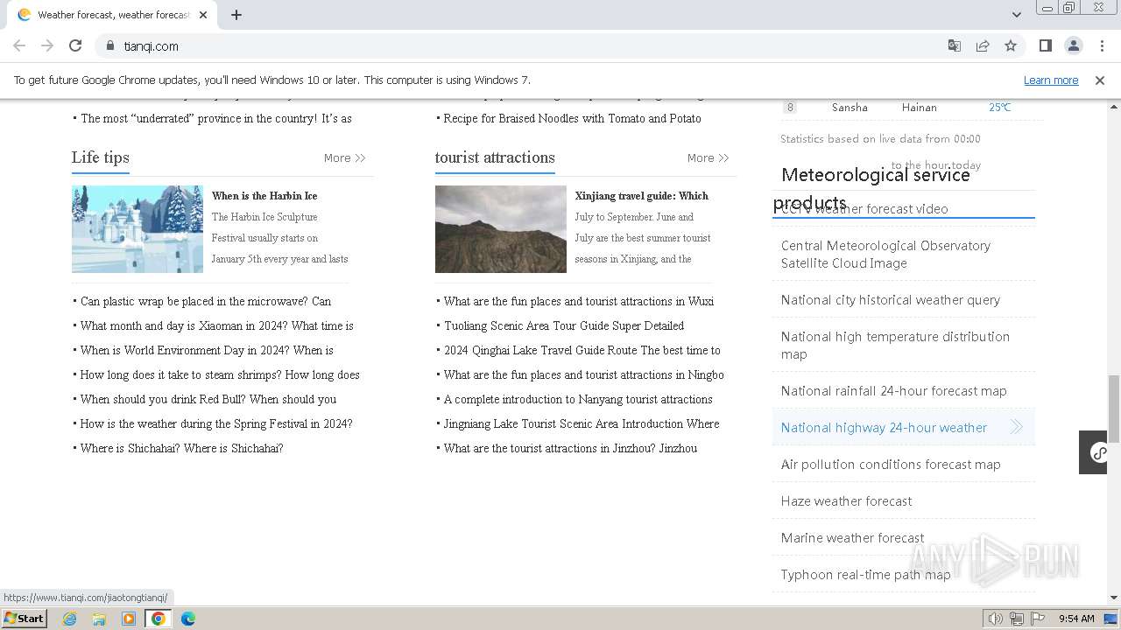
Task: Click the volume speaker tray icon
Action: (996, 619)
